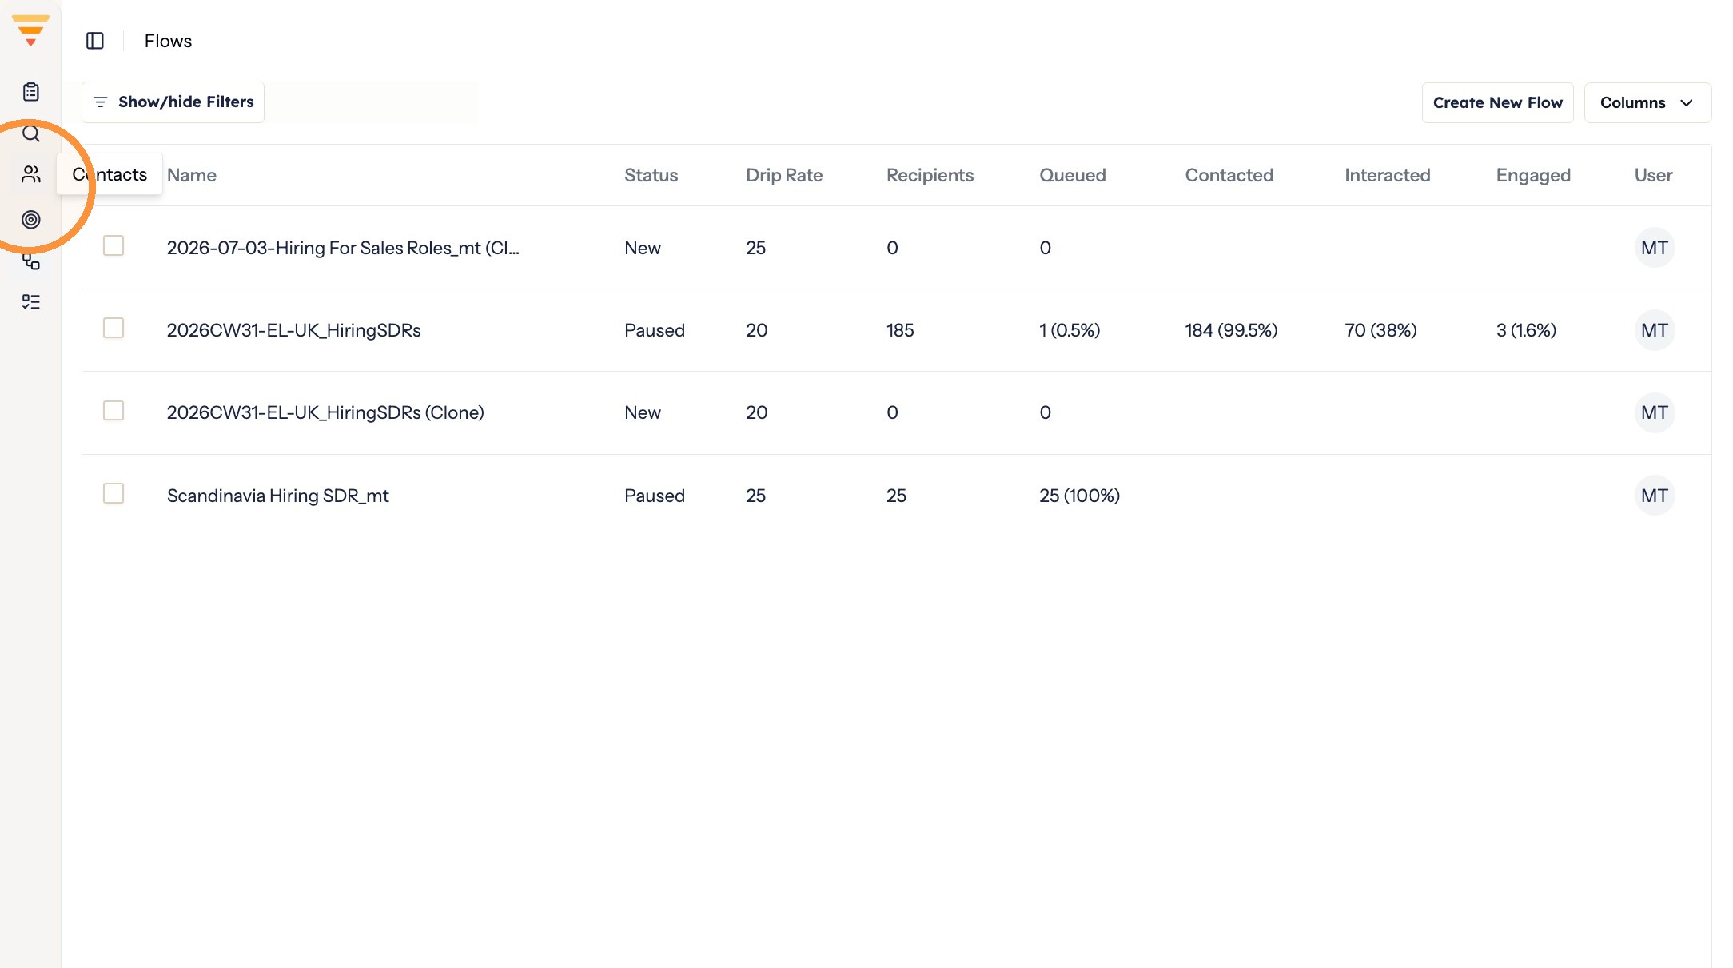Select checkbox for 2026CW31-EL-UK_HiringSDRs (Clone)
Image resolution: width=1733 pixels, height=968 pixels.
114,411
